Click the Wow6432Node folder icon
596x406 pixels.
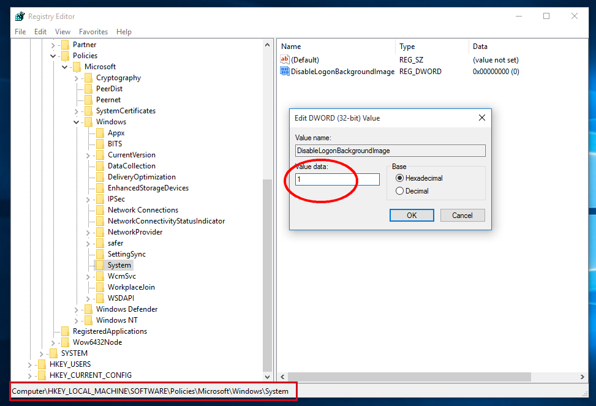65,342
